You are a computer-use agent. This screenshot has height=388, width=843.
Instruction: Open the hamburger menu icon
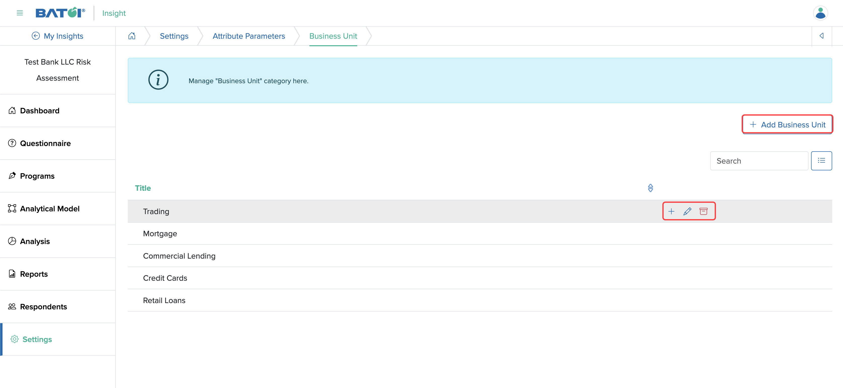tap(20, 13)
